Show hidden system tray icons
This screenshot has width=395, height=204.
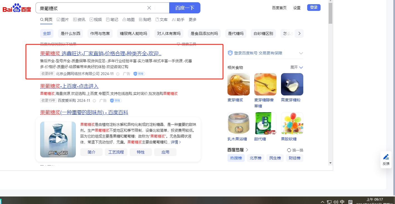323,202
